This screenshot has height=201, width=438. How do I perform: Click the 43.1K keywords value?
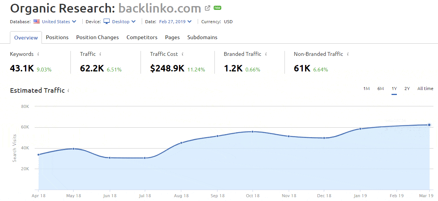pos(22,68)
